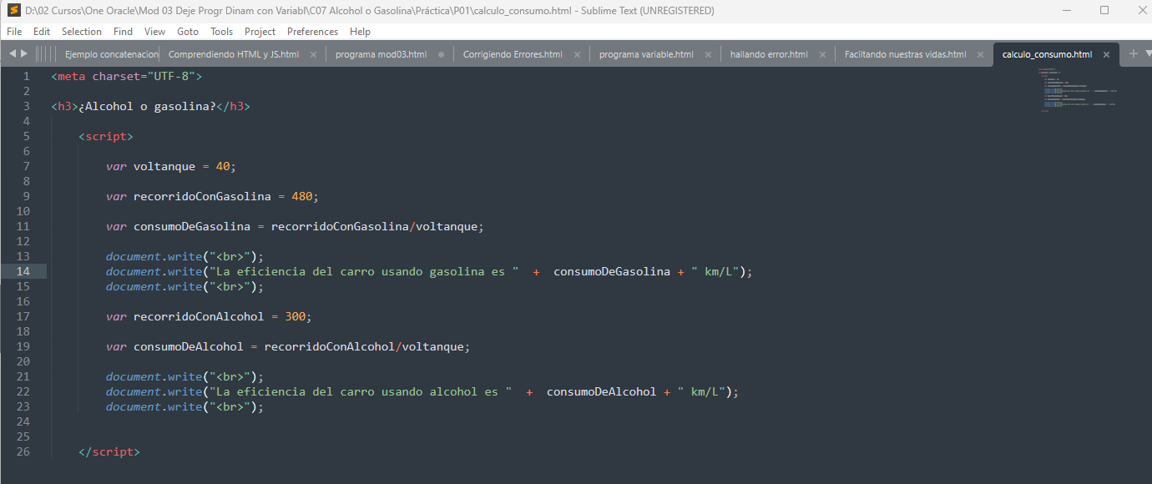Viewport: 1152px width, 484px height.
Task: Click the h3 heading "¿Alcohol o gasolina?"
Action: 150,106
